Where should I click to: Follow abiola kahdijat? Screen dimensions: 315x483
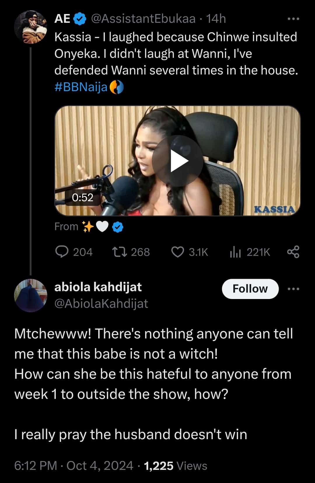click(x=250, y=289)
